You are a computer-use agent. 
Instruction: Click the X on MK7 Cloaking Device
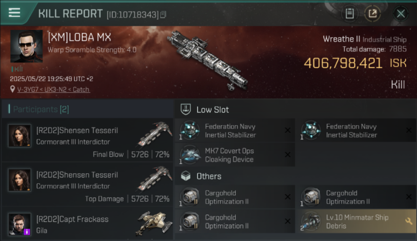(x=288, y=155)
